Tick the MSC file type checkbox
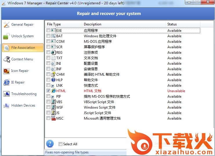This screenshot has width=215, height=156. click(48, 118)
